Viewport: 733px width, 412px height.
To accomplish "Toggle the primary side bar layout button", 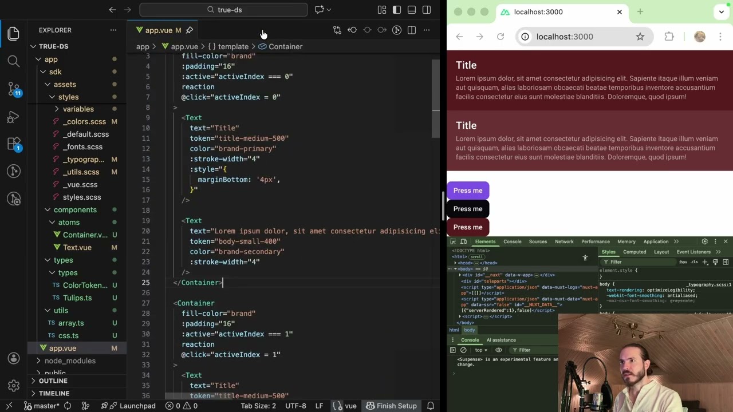I will point(397,10).
